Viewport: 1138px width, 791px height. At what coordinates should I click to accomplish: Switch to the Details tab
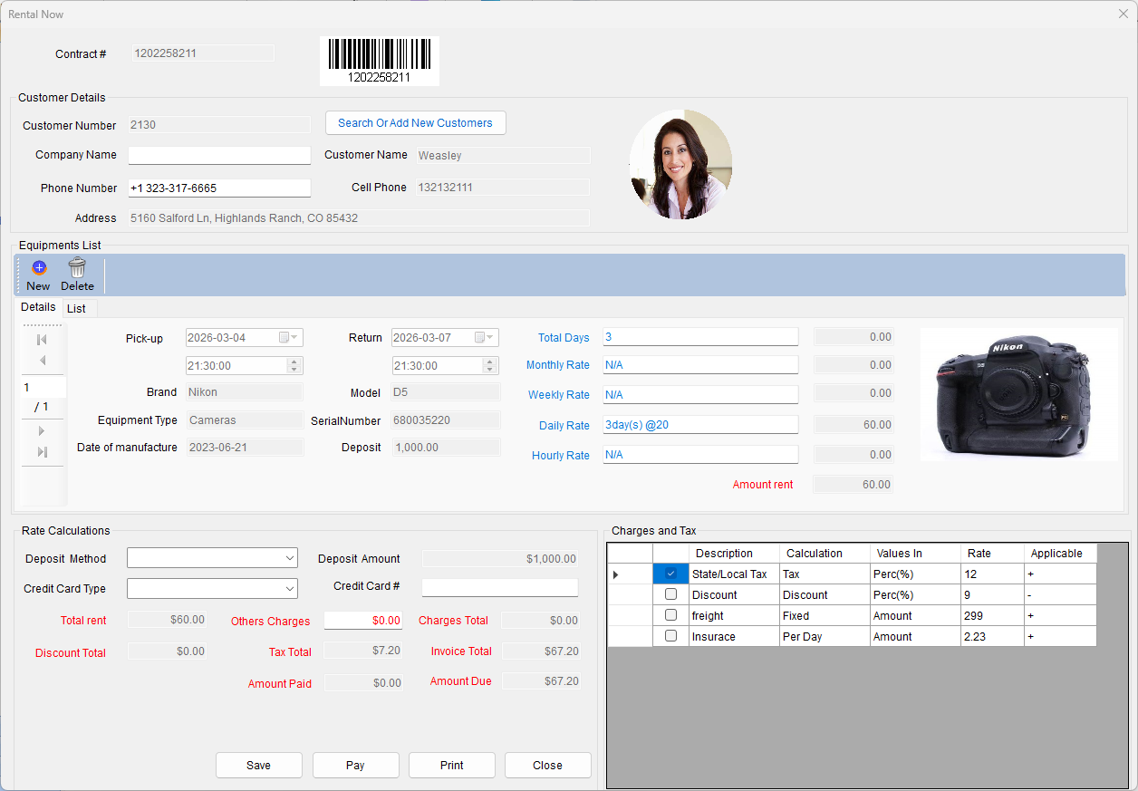tap(39, 307)
